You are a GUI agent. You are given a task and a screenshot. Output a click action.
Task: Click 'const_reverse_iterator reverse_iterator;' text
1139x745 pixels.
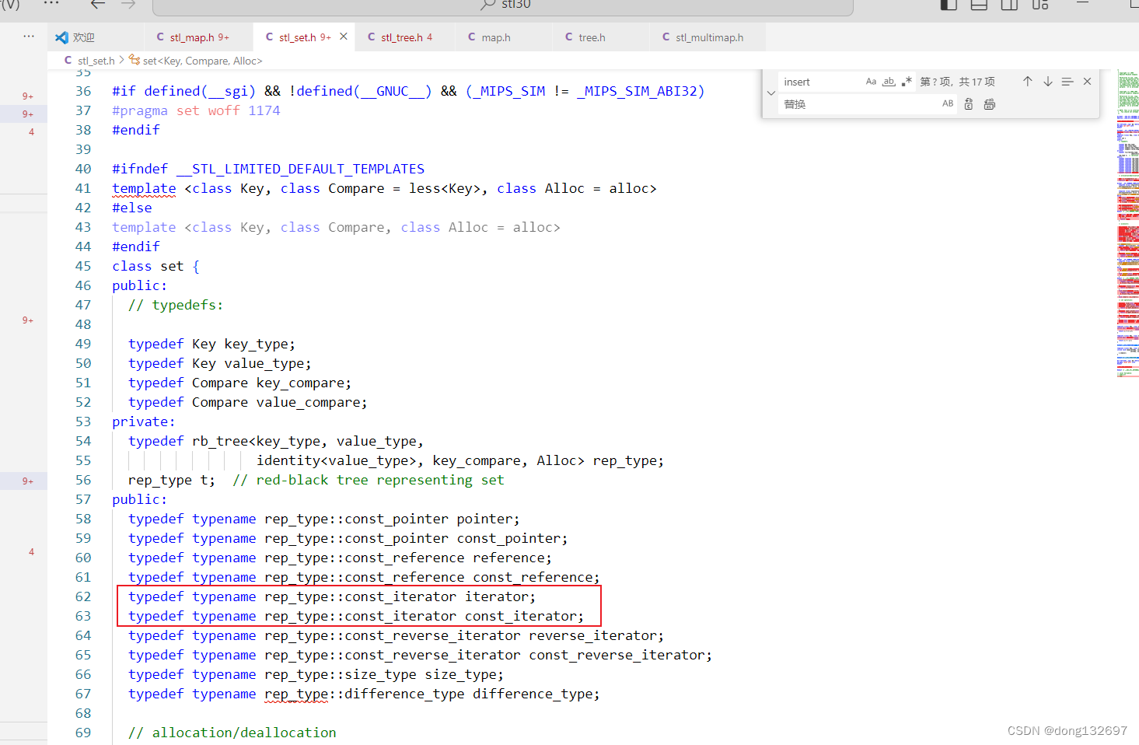tap(505, 635)
